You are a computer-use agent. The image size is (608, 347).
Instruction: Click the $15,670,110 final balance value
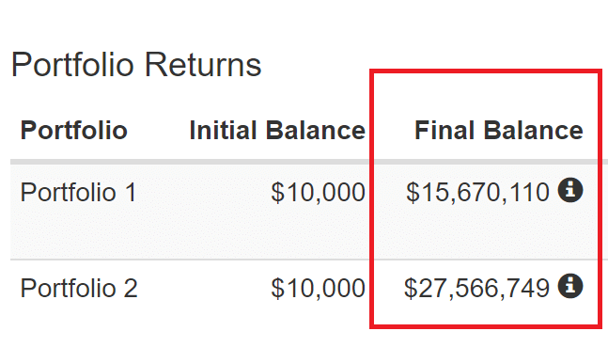(477, 192)
